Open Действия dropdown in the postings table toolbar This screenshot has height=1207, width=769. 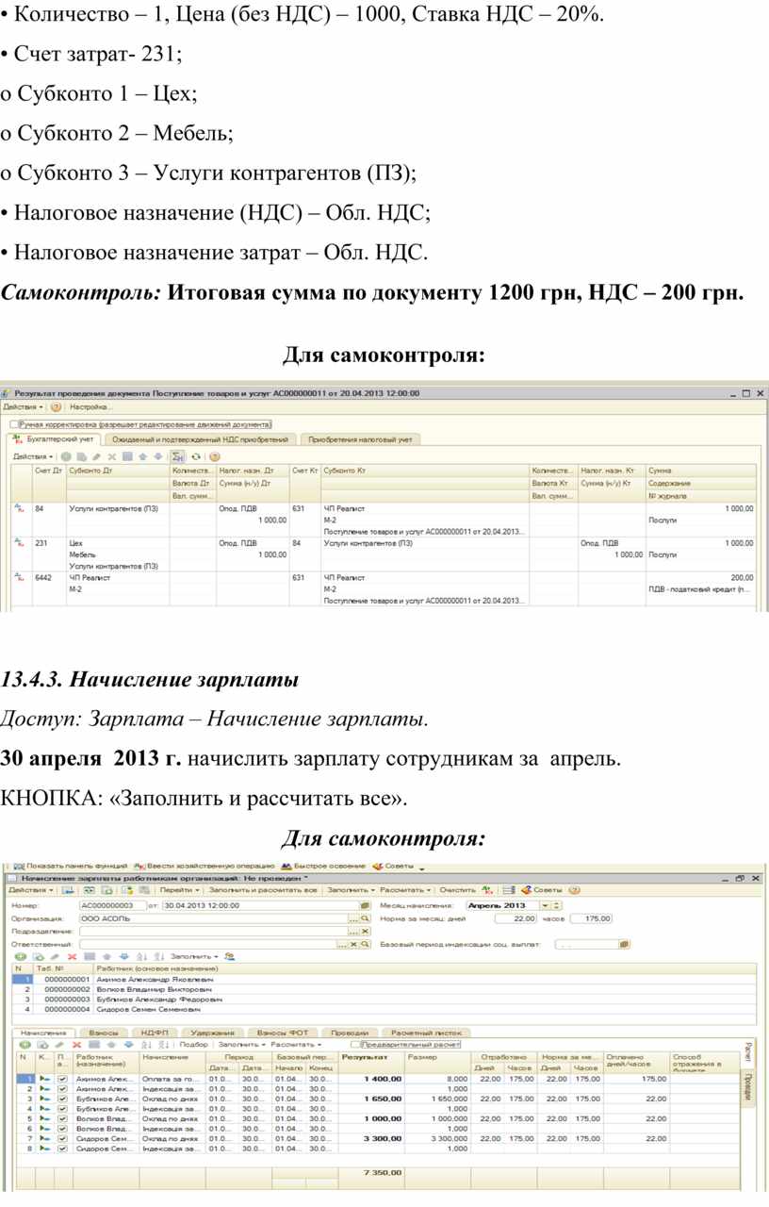(x=33, y=456)
